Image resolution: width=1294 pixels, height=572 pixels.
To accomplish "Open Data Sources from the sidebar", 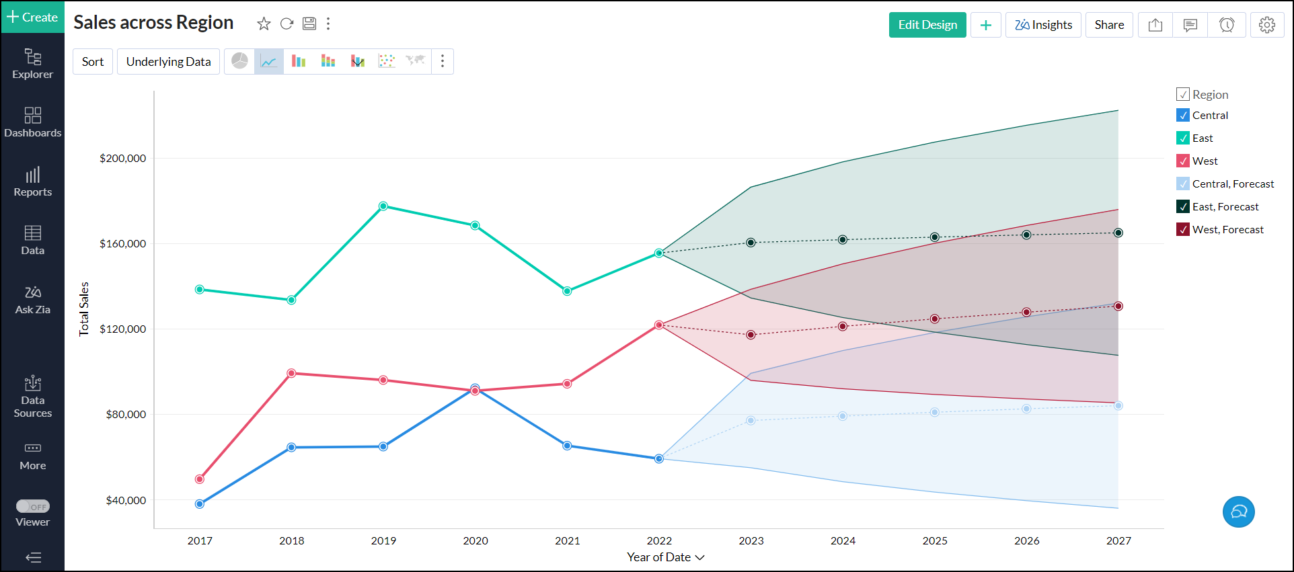I will (32, 397).
